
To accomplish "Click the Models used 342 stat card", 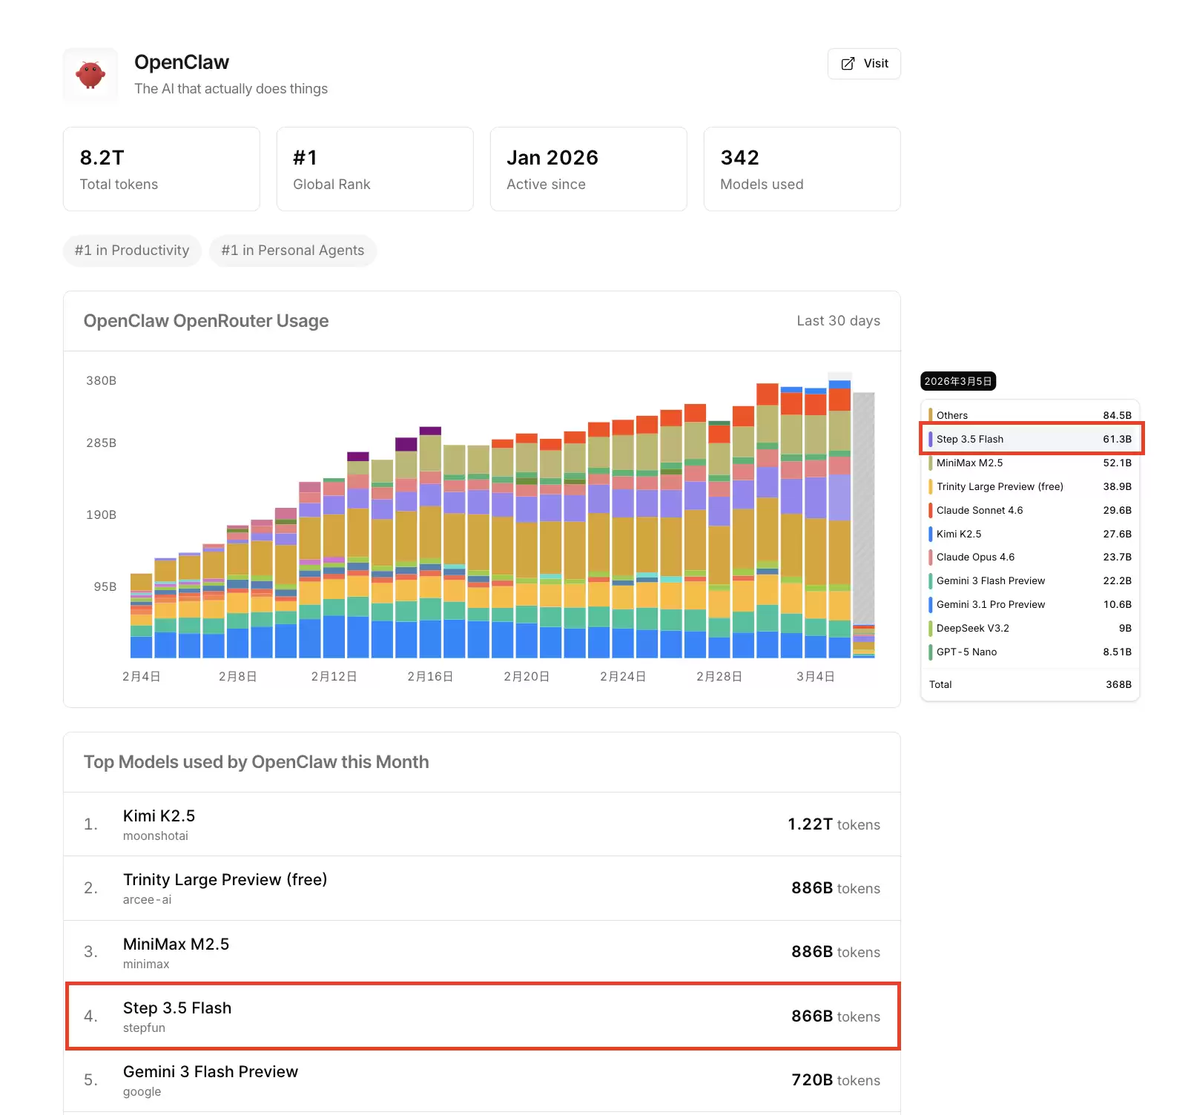I will click(x=802, y=169).
